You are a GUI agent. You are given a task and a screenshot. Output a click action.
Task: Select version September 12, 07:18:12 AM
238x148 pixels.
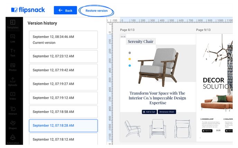tap(63, 139)
